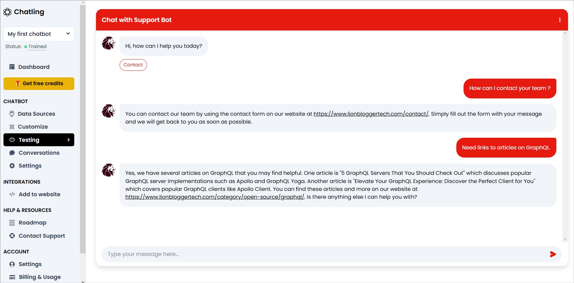Expand the Testing menu chevron arrow
Screen dimensions: 574x283
click(69, 140)
